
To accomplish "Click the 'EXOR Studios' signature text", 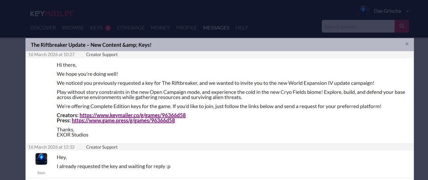I will coord(73,135).
